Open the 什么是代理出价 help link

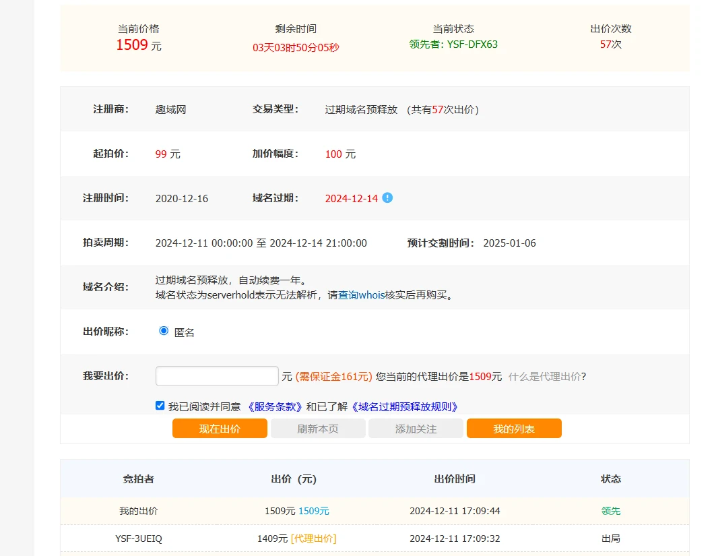click(x=544, y=377)
